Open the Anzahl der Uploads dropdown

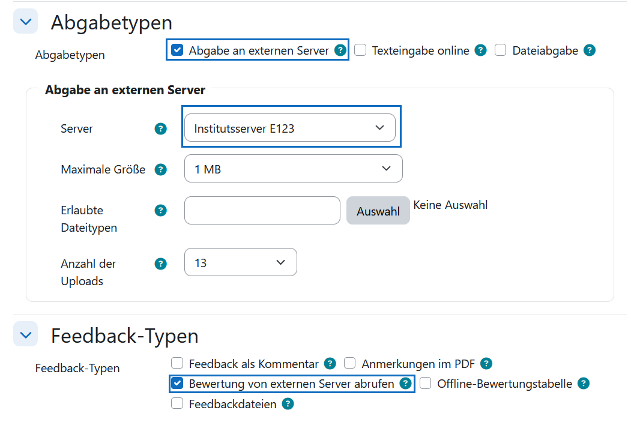coord(240,262)
